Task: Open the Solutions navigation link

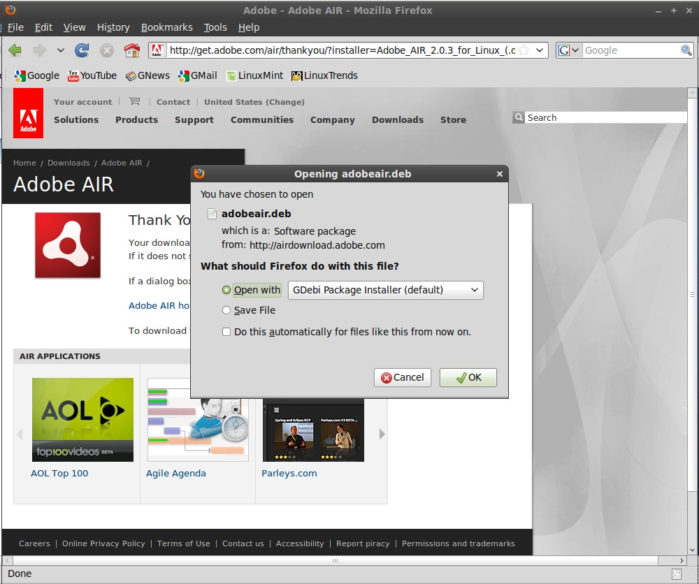Action: coord(76,120)
